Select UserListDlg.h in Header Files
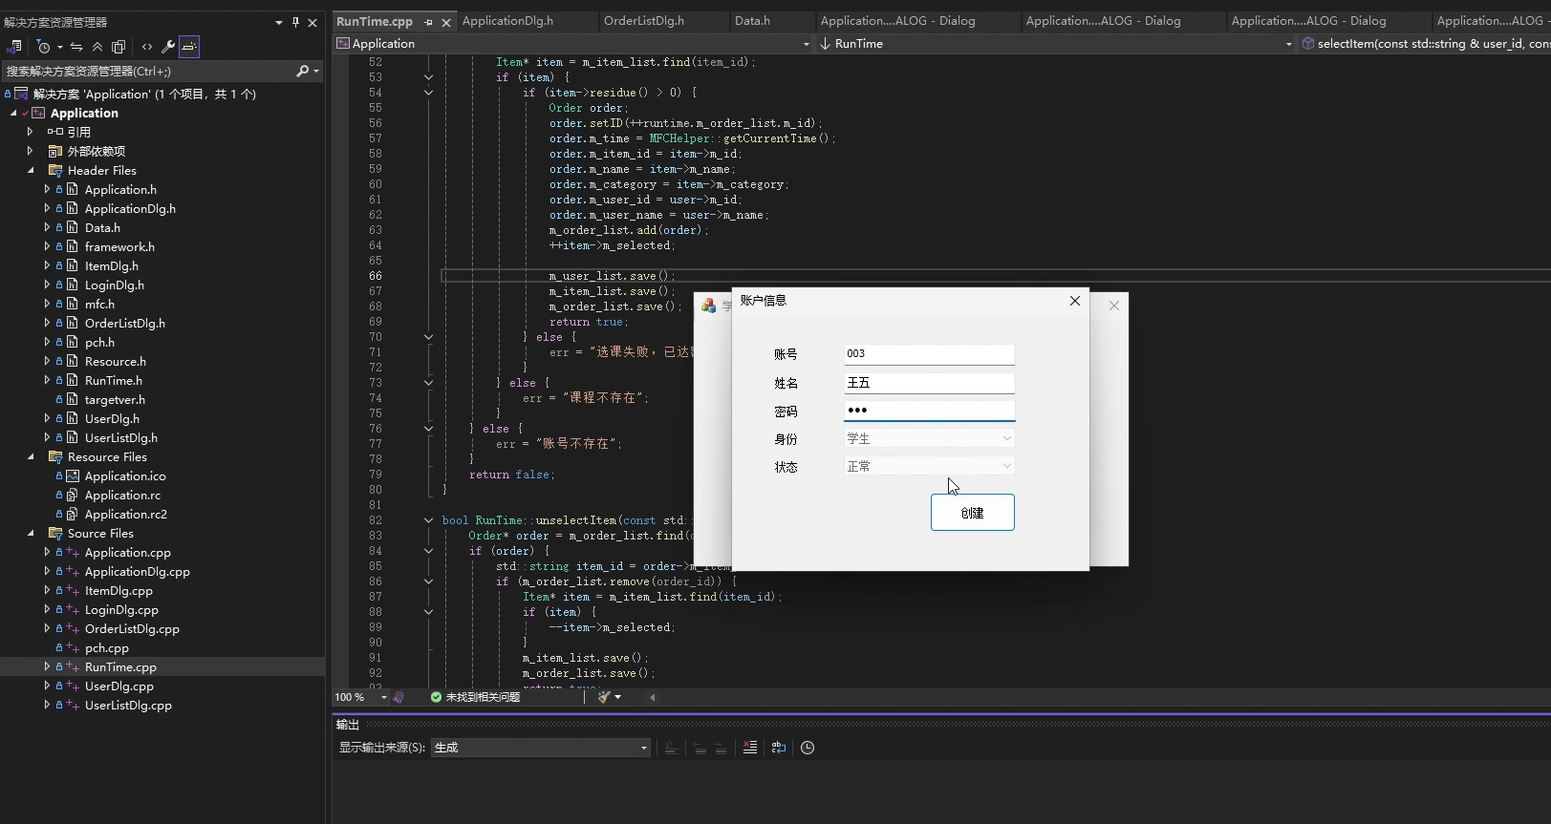This screenshot has width=1551, height=824. [121, 437]
